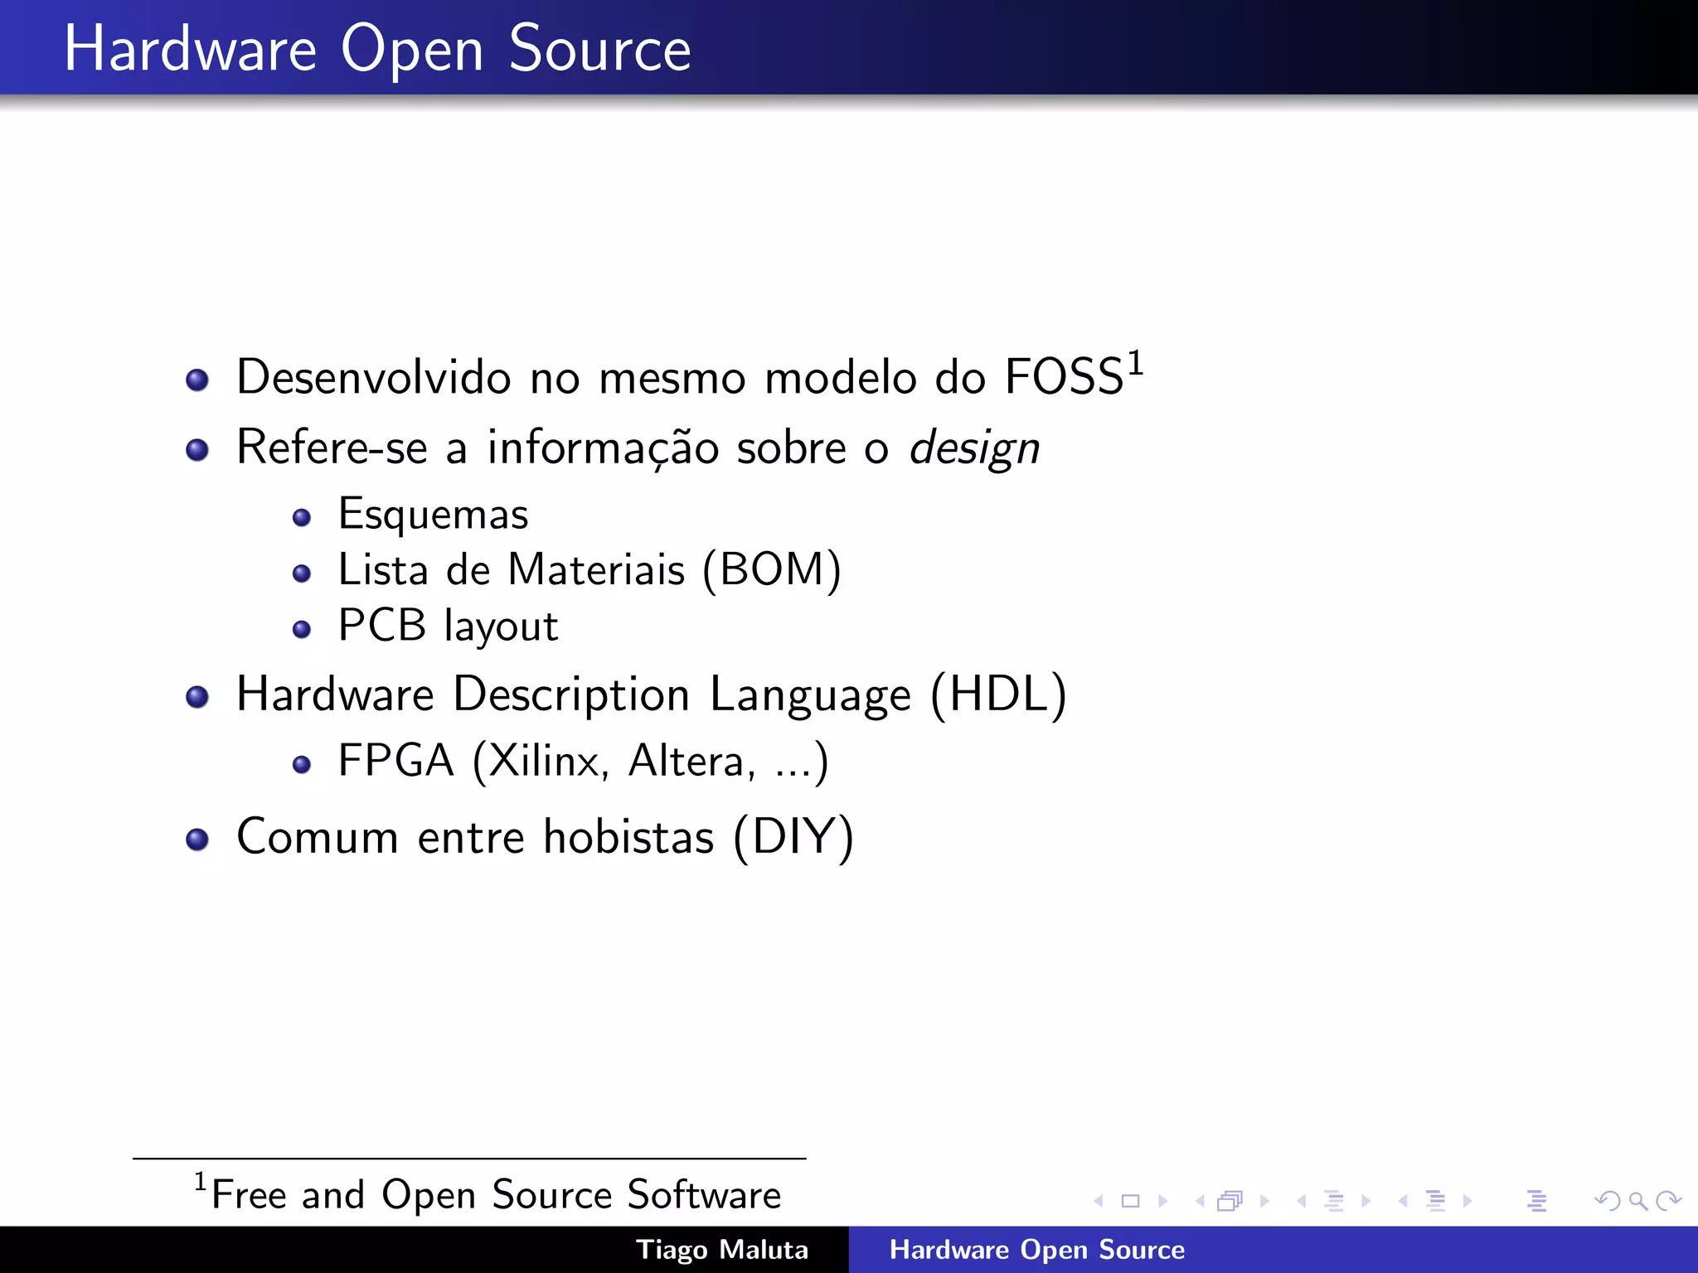Click the single slide rectangle icon
Viewport: 1698px width, 1273px height.
coord(1130,1201)
